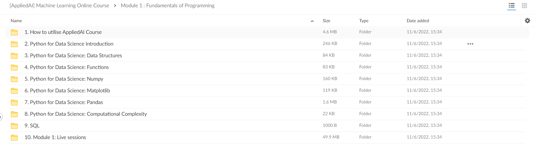Click folder icon next to 9. SQL
Image resolution: width=535 pixels, height=154 pixels.
[14, 126]
